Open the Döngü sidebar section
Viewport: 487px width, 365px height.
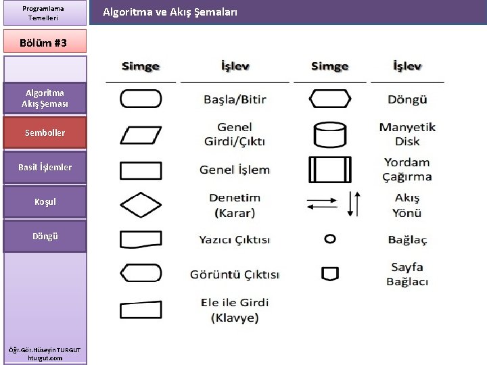coord(45,236)
